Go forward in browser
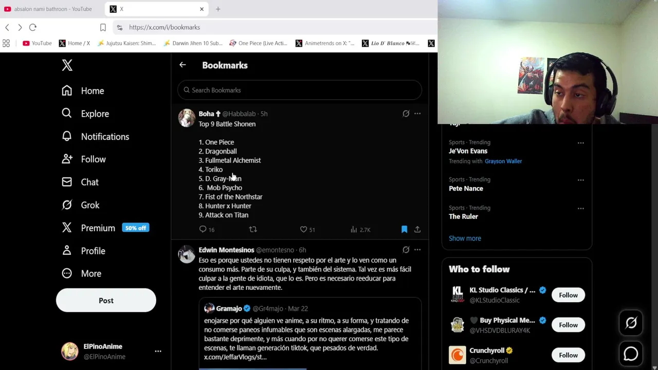The width and height of the screenshot is (658, 370). 20,27
